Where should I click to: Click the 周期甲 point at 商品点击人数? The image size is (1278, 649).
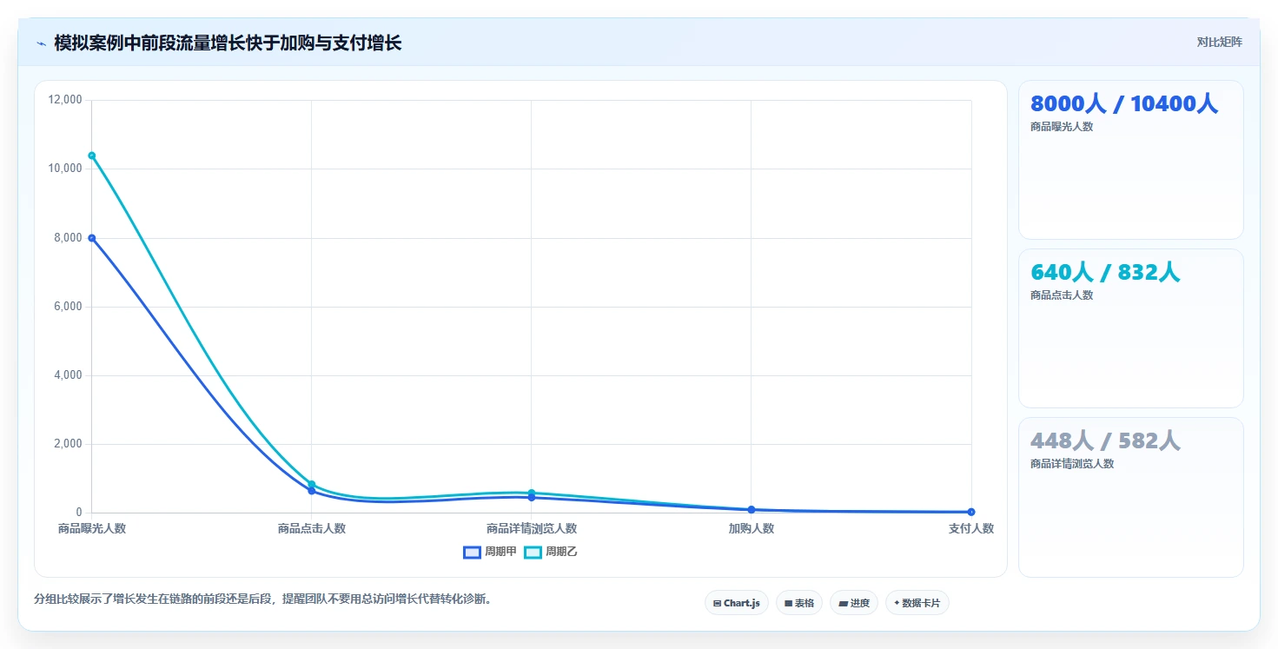[x=311, y=491]
